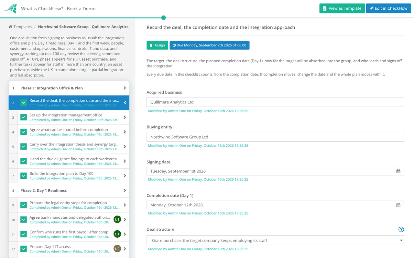Click the CheckFlow logo icon

[x=10, y=9]
